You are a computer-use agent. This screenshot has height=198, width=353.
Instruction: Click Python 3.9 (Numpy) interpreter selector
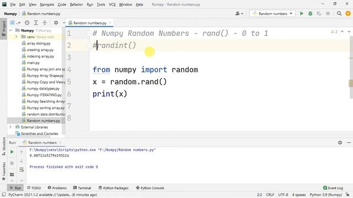[x=325, y=195]
